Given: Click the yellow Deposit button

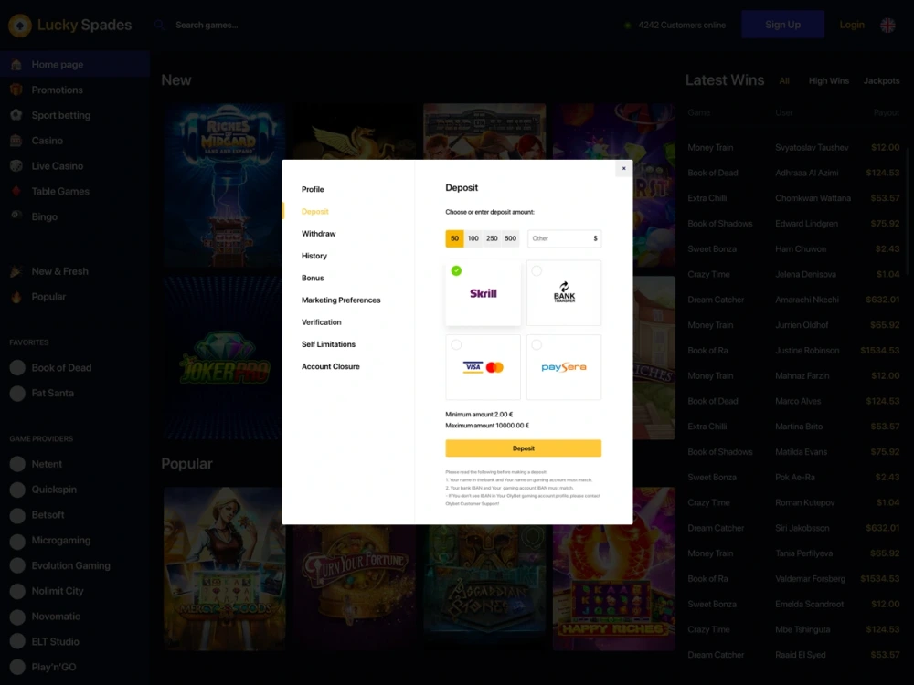Looking at the screenshot, I should [x=524, y=448].
